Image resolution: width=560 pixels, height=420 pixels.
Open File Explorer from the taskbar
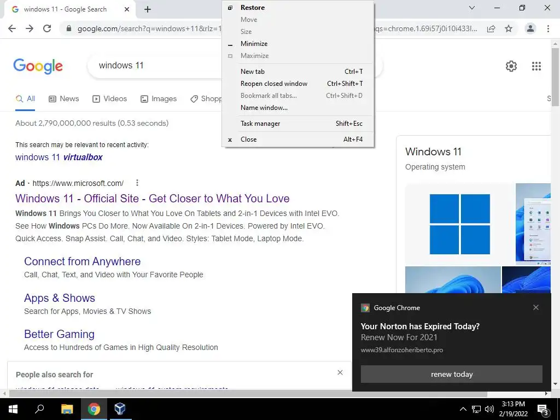pyautogui.click(x=67, y=409)
